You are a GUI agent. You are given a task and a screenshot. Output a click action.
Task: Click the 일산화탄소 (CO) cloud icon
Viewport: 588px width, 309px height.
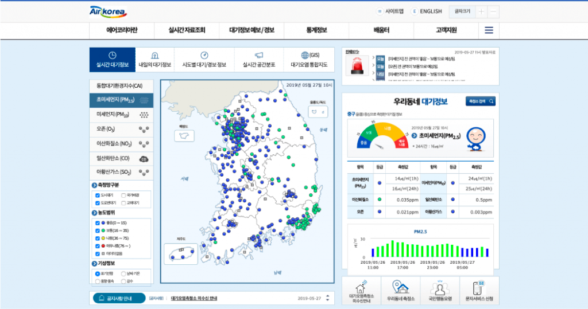point(144,159)
